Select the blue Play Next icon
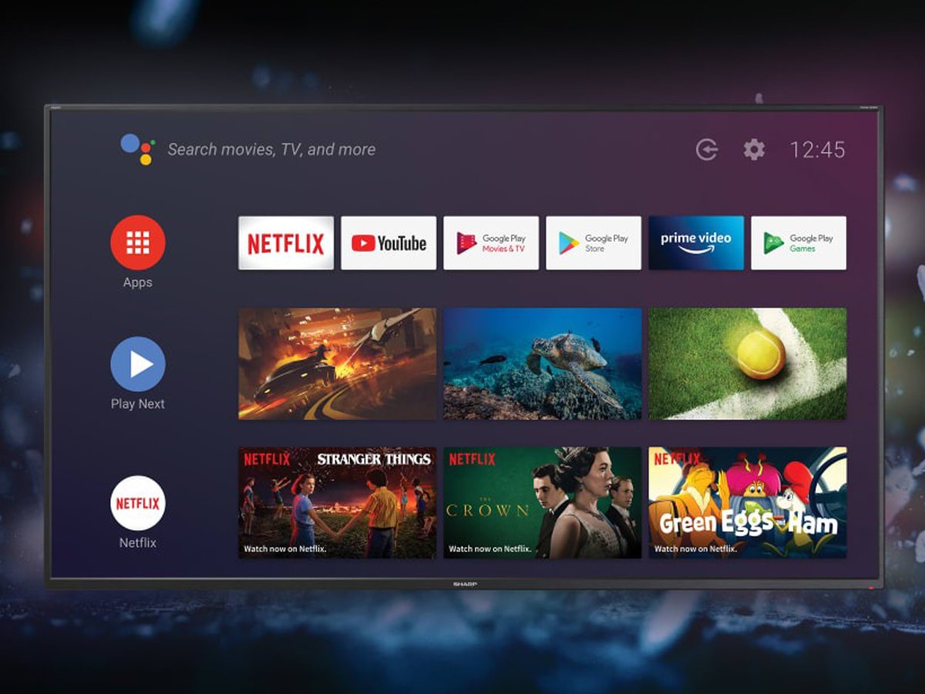This screenshot has height=694, width=925. 138,364
